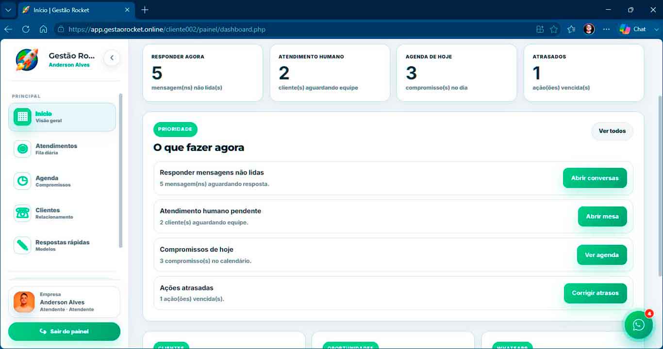Click the Abrir conversas button
This screenshot has width=663, height=349.
595,178
